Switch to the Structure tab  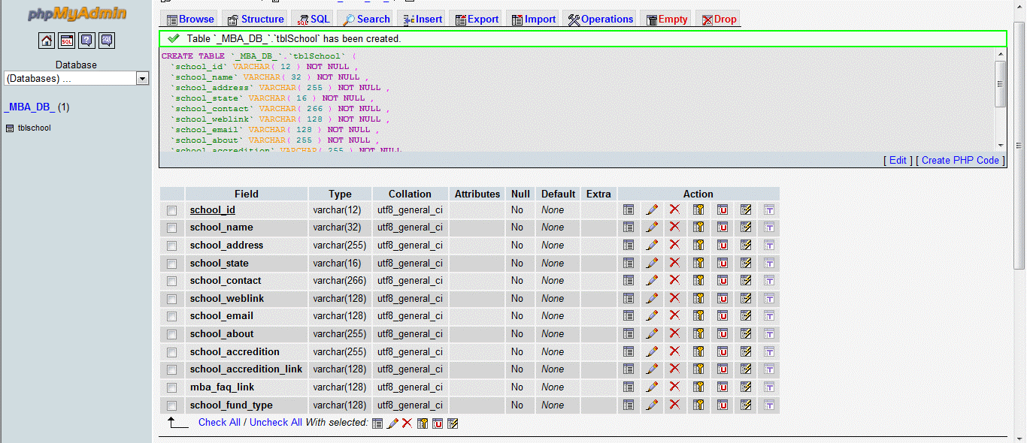(x=256, y=19)
